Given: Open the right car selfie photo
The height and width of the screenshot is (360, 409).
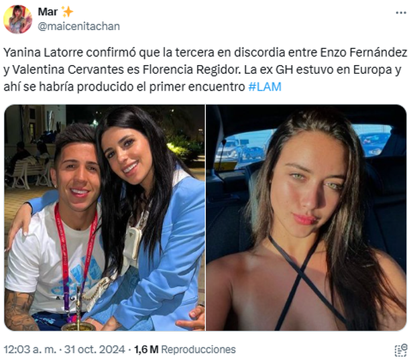Looking at the screenshot, I should (306, 218).
